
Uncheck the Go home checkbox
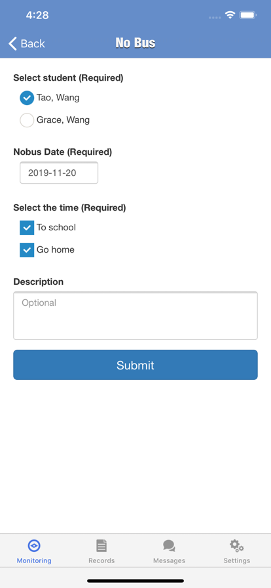pos(27,250)
